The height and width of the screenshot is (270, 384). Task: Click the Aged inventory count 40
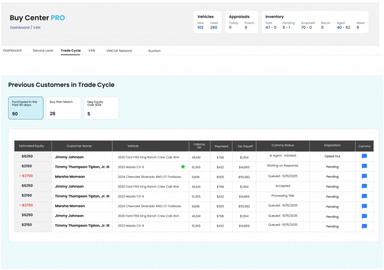coord(339,27)
